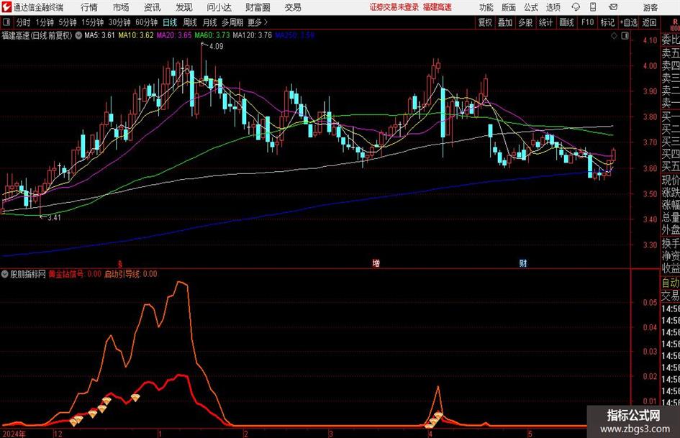Screen dimensions: 680x438
Task: Click the MA60: 3.73 label
Action: 212,35
